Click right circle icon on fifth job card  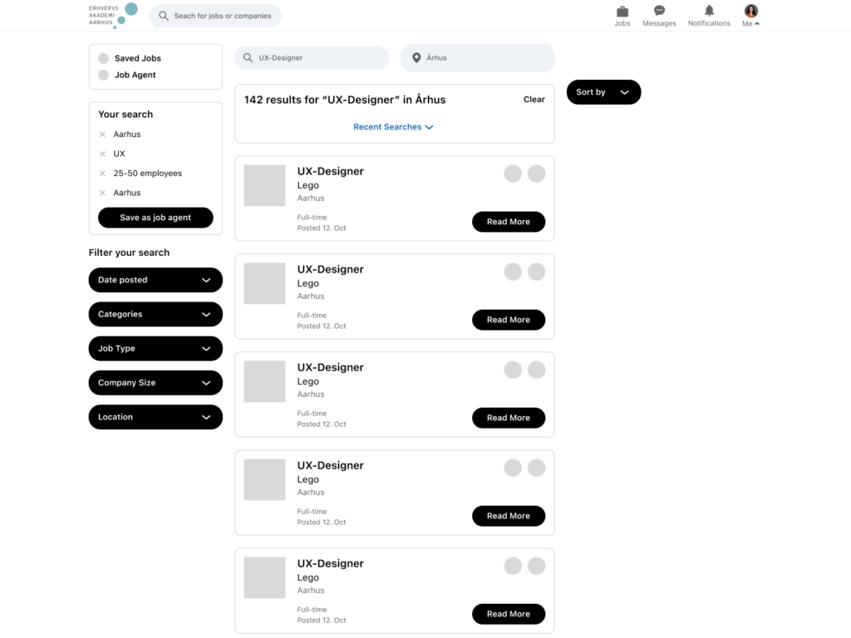click(536, 566)
